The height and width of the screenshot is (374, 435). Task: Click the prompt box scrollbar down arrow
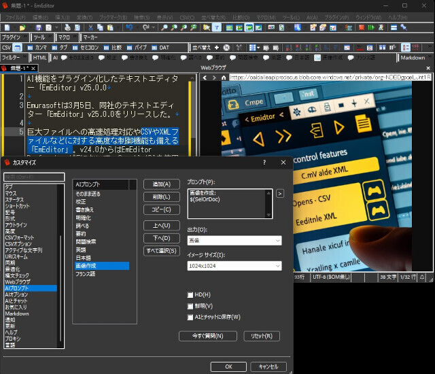pyautogui.click(x=268, y=214)
